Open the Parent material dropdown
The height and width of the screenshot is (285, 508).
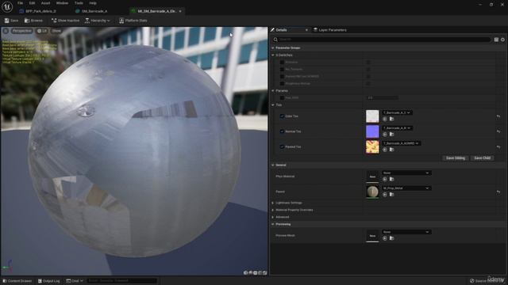pos(406,188)
